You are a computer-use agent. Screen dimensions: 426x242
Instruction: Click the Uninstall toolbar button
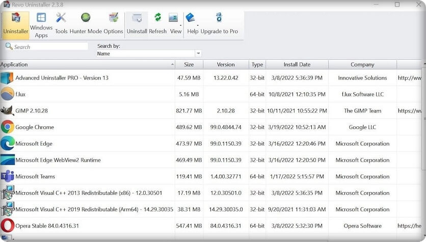[137, 24]
